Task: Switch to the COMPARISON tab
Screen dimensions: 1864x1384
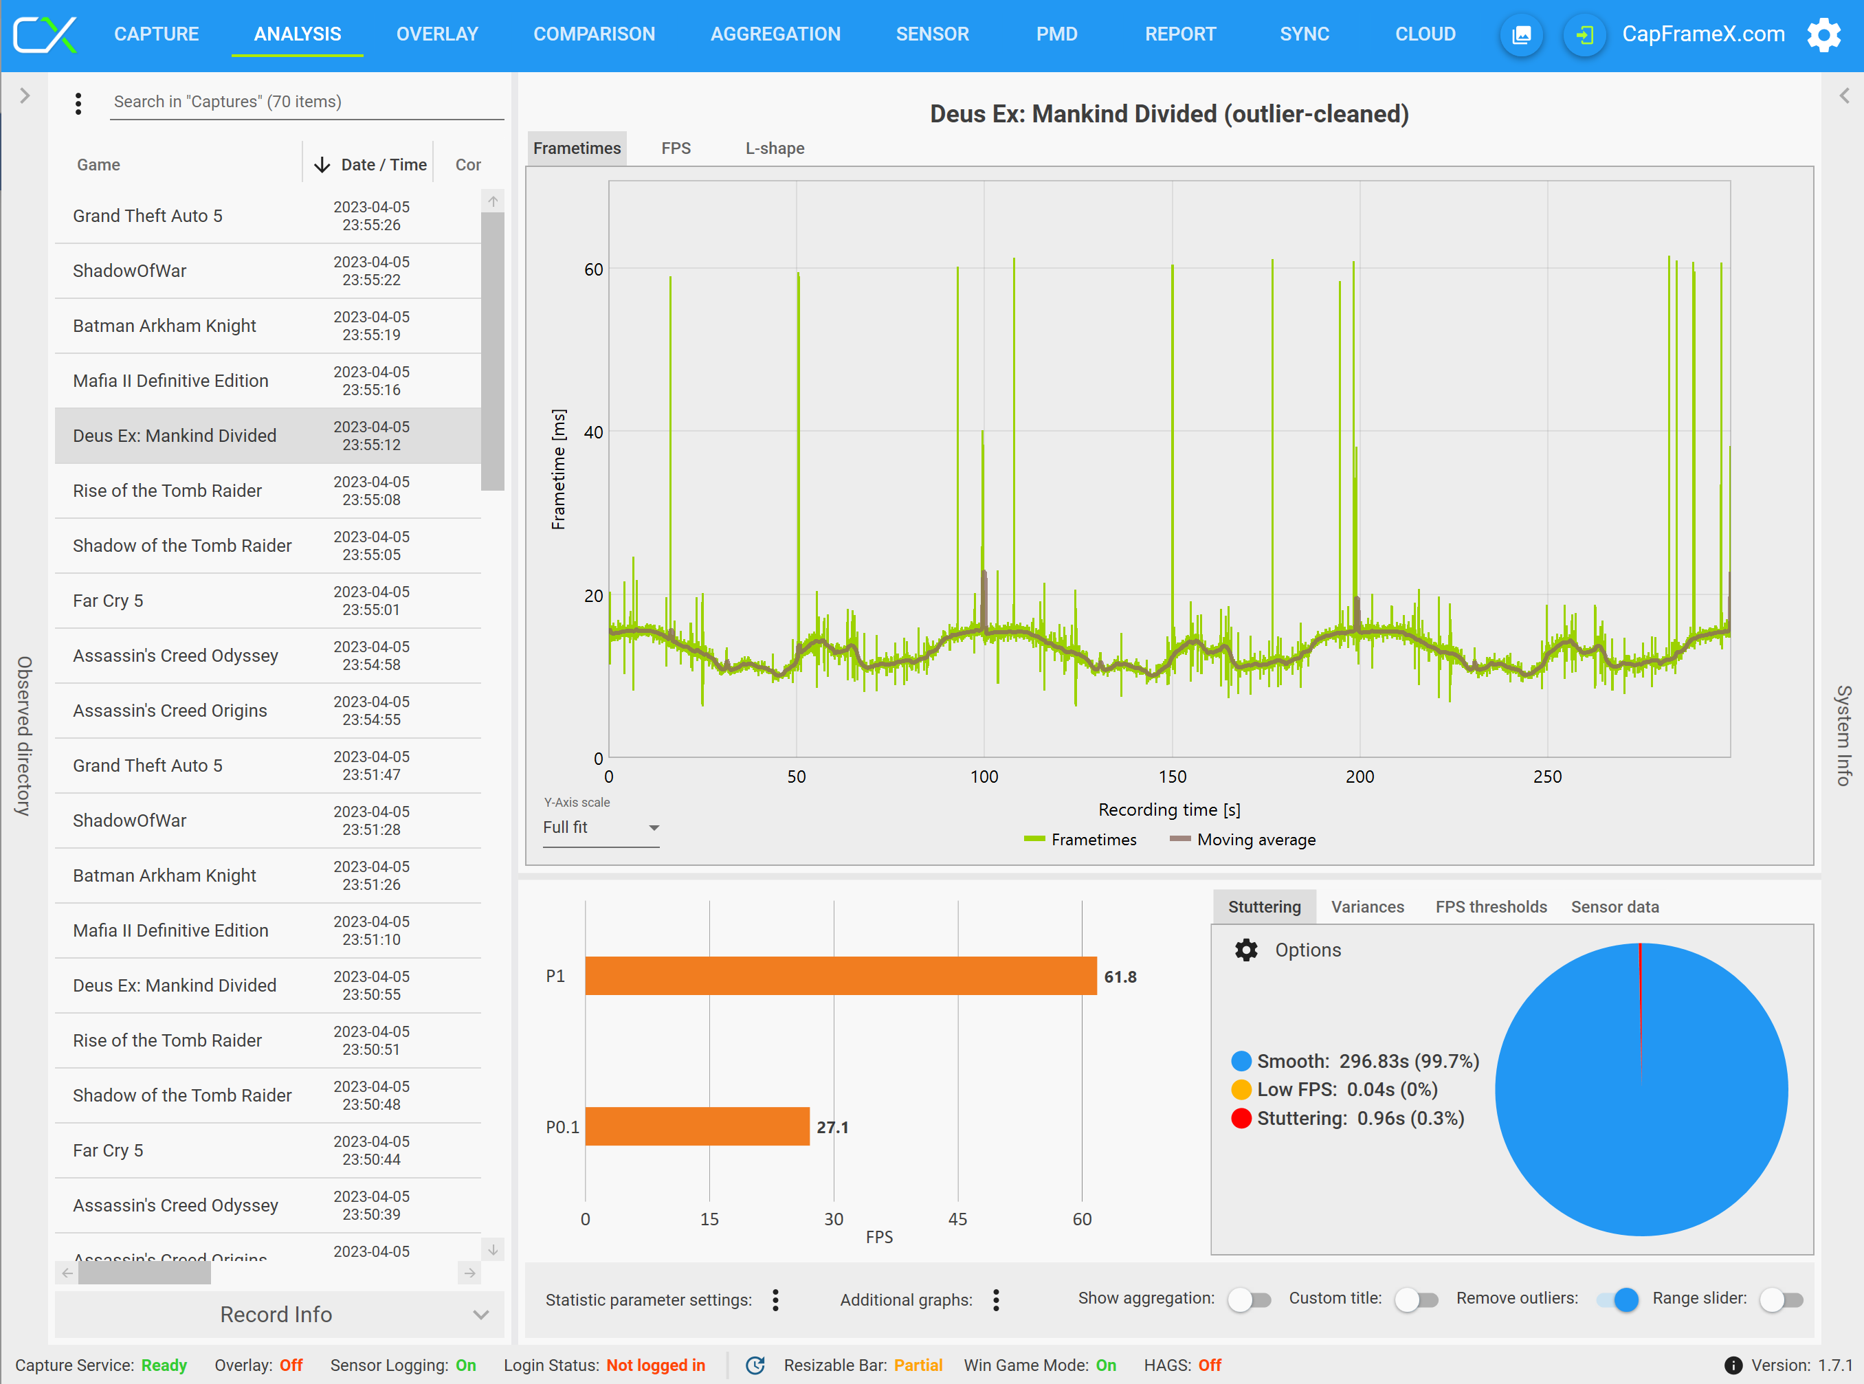Action: pos(594,34)
